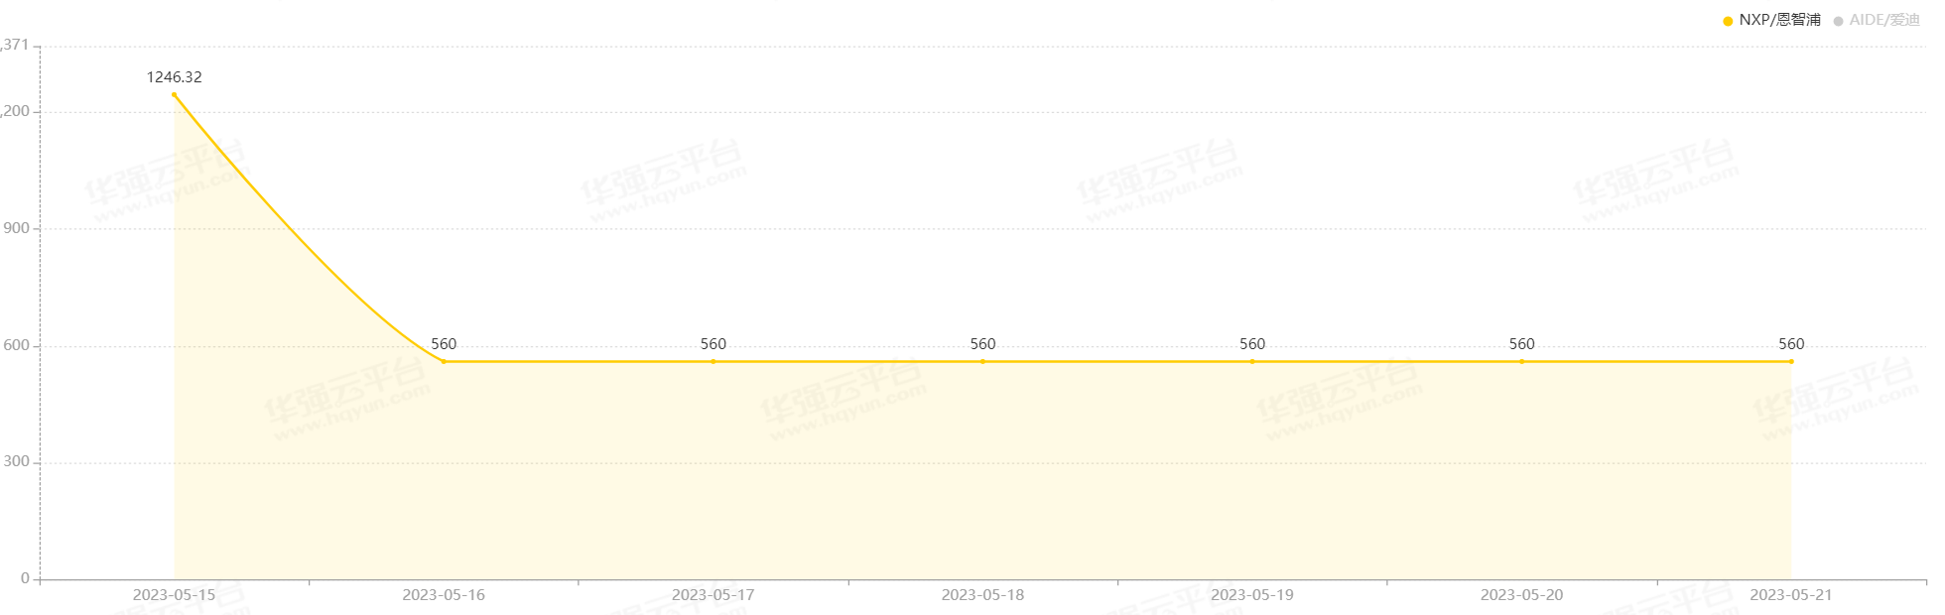This screenshot has width=1945, height=615.
Task: Toggle the NXP/恩智浦 legend series
Action: (x=1772, y=20)
